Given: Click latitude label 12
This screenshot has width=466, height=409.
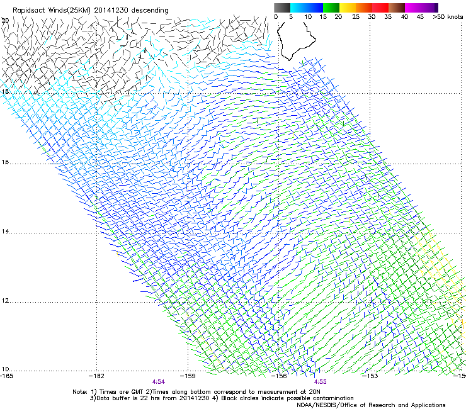Looking at the screenshot, I should tap(5, 301).
